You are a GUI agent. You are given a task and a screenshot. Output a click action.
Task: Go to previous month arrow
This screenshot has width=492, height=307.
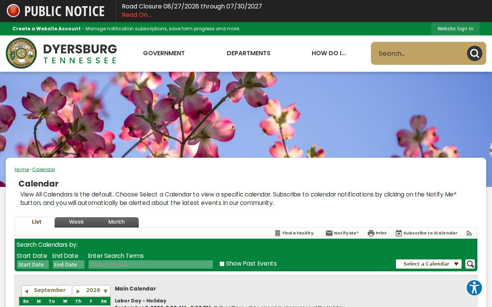pyautogui.click(x=26, y=291)
